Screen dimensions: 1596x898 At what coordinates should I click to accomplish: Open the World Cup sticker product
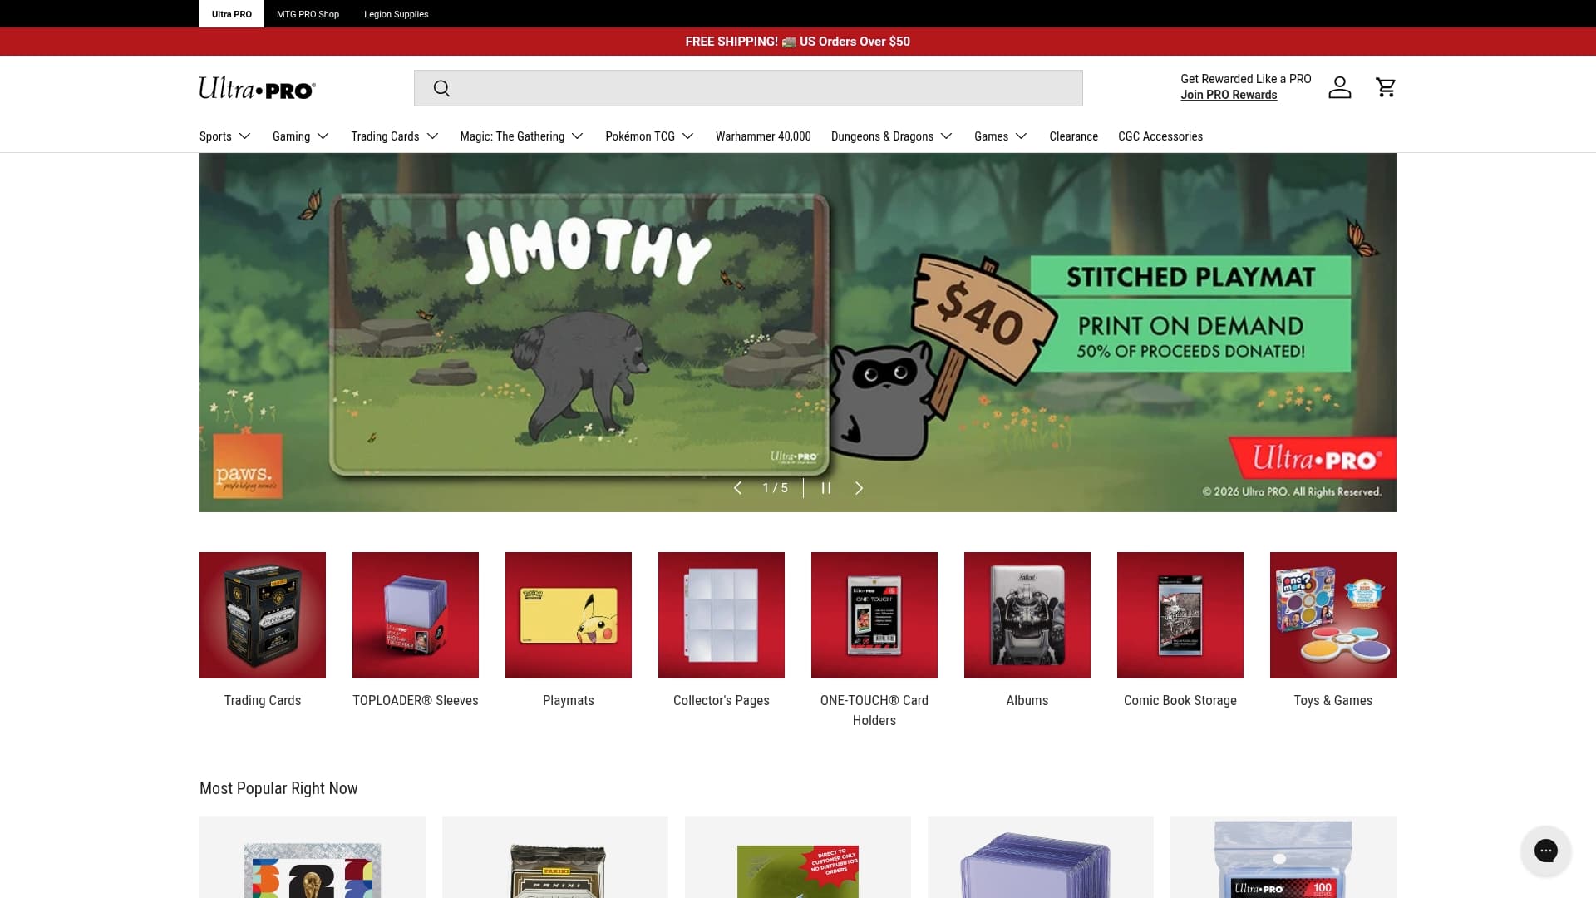(313, 857)
